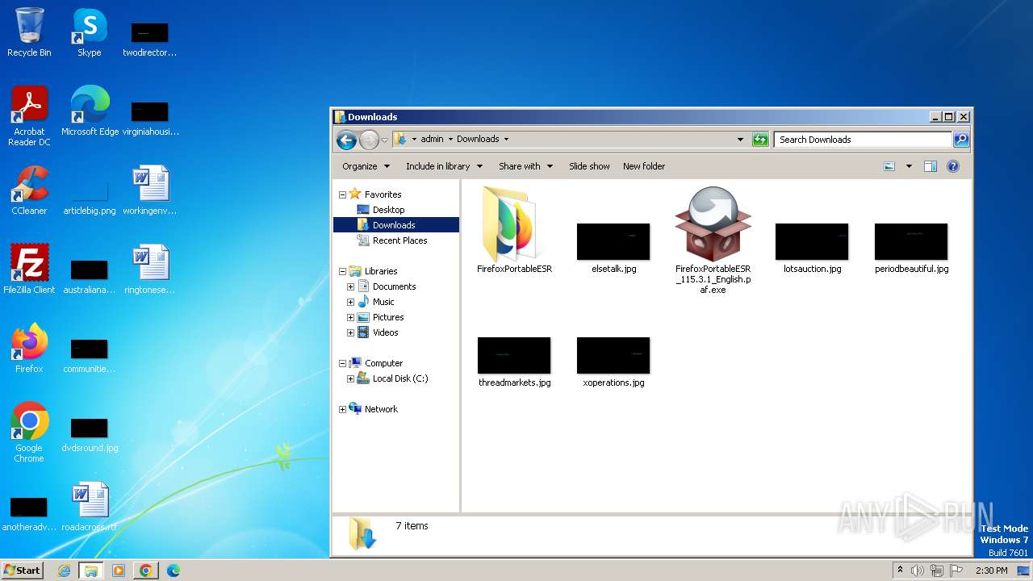This screenshot has height=581, width=1033.
Task: Select the ringtonese Word document on desktop
Action: coord(150,270)
